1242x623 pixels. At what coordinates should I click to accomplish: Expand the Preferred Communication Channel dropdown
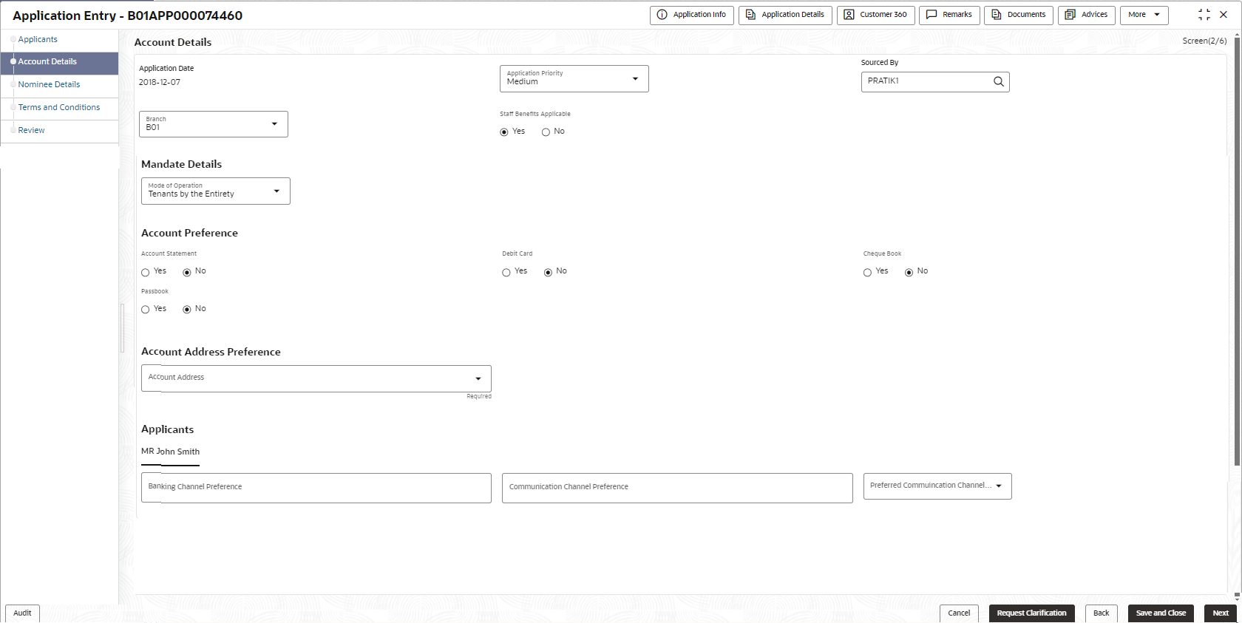937,486
